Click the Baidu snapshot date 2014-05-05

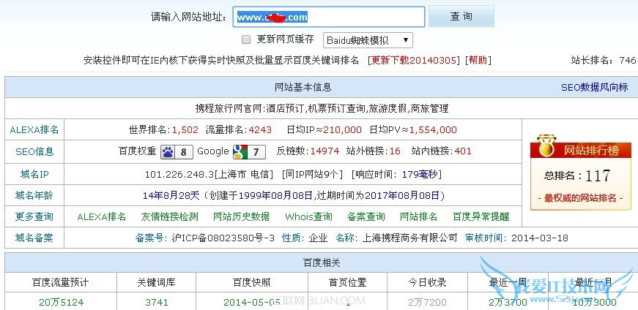pyautogui.click(x=252, y=302)
